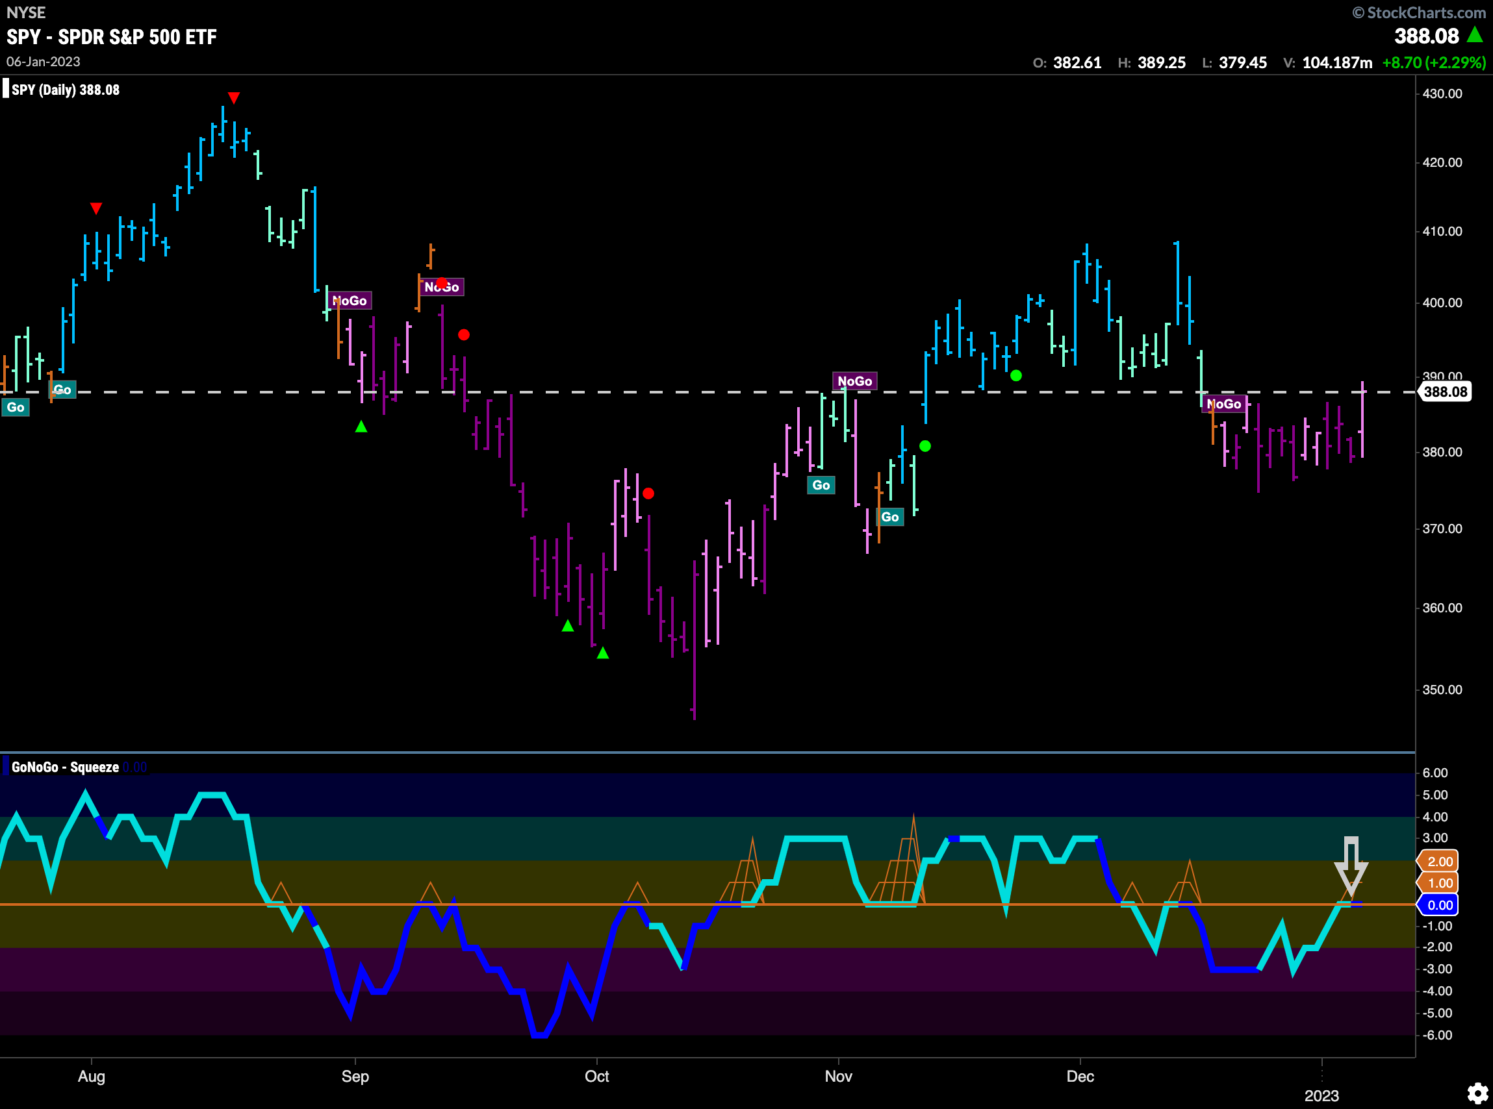Click the GoNoGo - Squeeze indicator label
The height and width of the screenshot is (1109, 1493).
[x=65, y=767]
